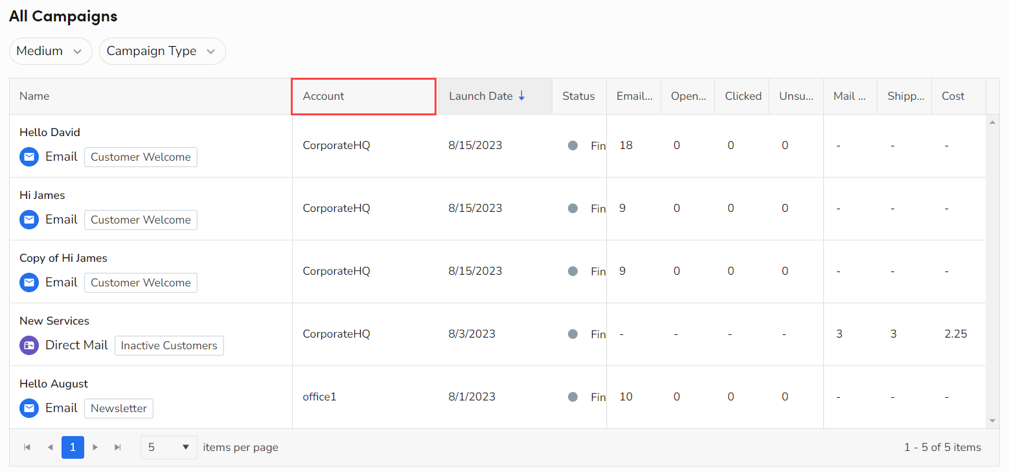Sort the table by Name column
The height and width of the screenshot is (473, 1009).
point(150,96)
